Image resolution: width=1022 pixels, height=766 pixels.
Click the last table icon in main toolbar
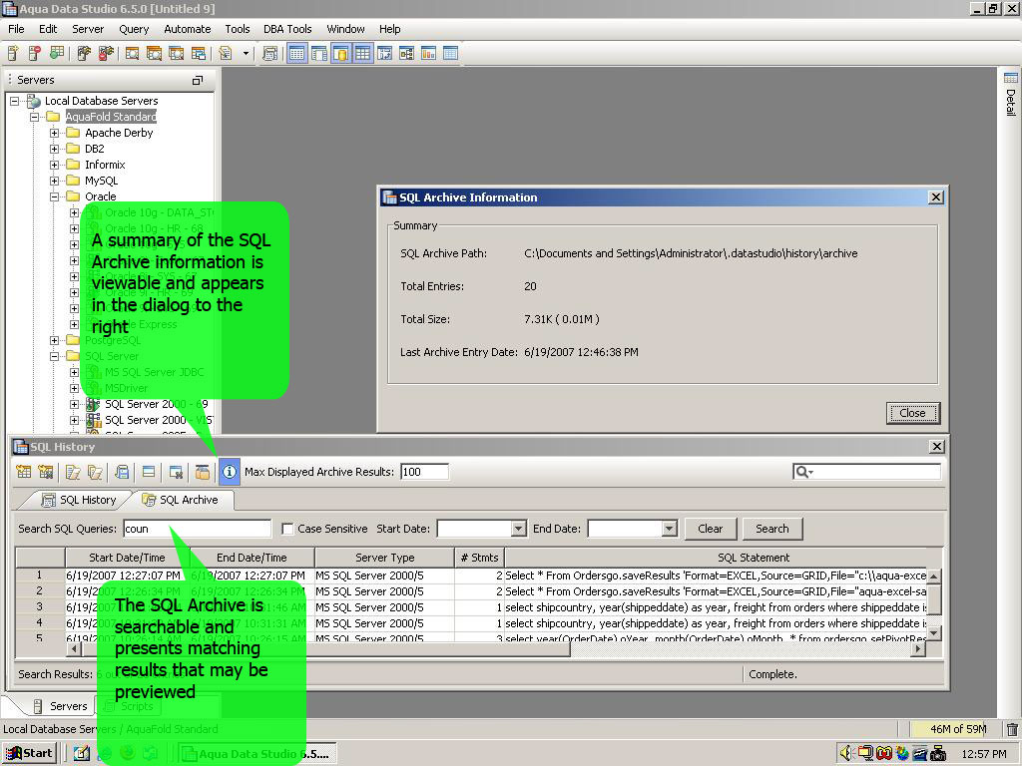click(x=450, y=54)
